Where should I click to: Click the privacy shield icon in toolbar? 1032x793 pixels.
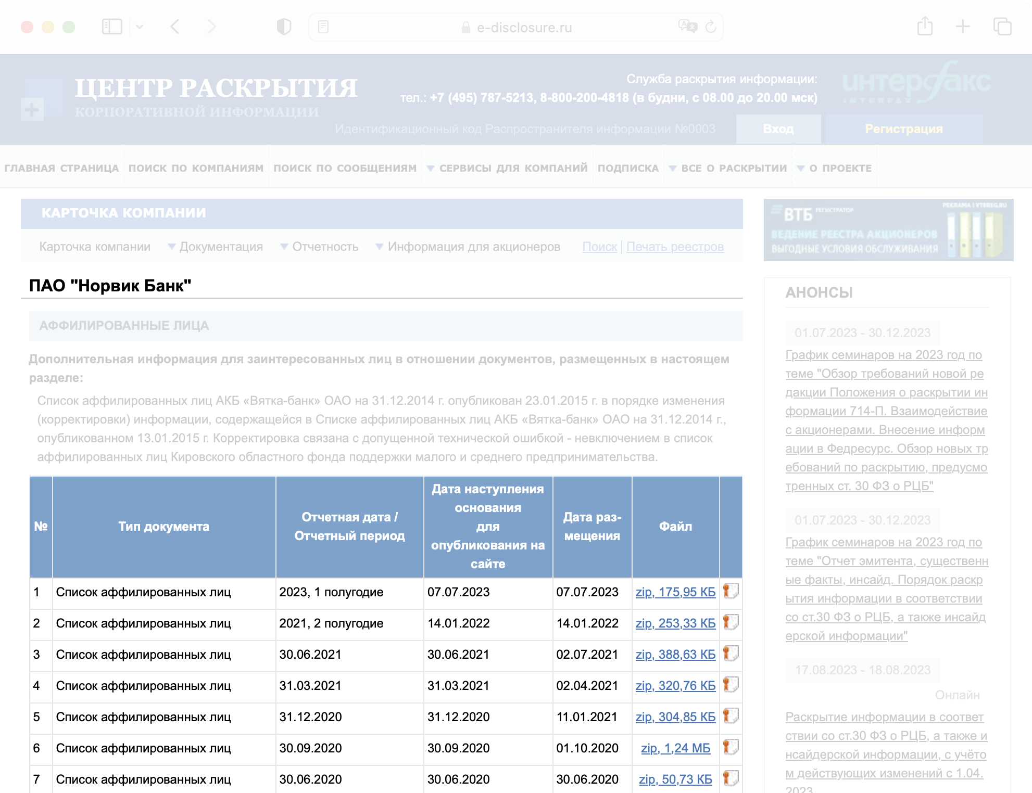click(x=284, y=27)
